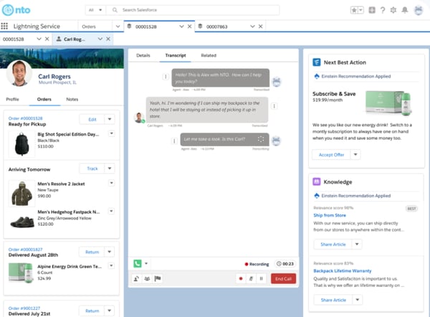Open the Help question mark icon
Image resolution: width=430 pixels, height=317 pixels.
[x=383, y=10]
